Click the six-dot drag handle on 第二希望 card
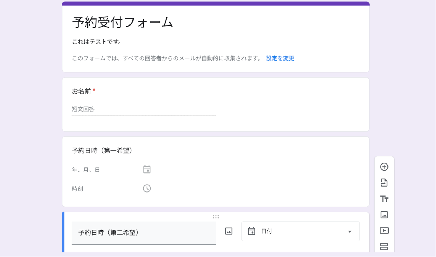The width and height of the screenshot is (436, 257). pyautogui.click(x=216, y=217)
